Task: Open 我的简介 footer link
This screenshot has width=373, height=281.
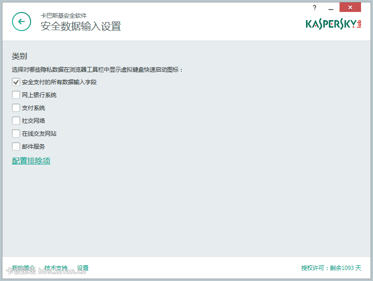Action: [23, 268]
